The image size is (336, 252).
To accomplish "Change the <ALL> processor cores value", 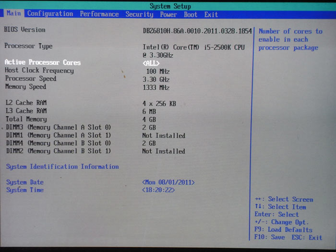I will click(x=151, y=63).
